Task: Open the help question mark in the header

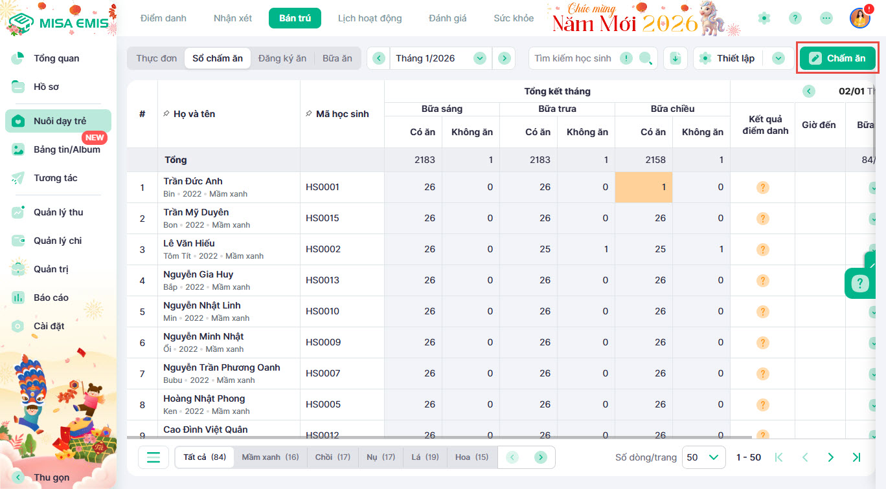Action: coord(795,18)
